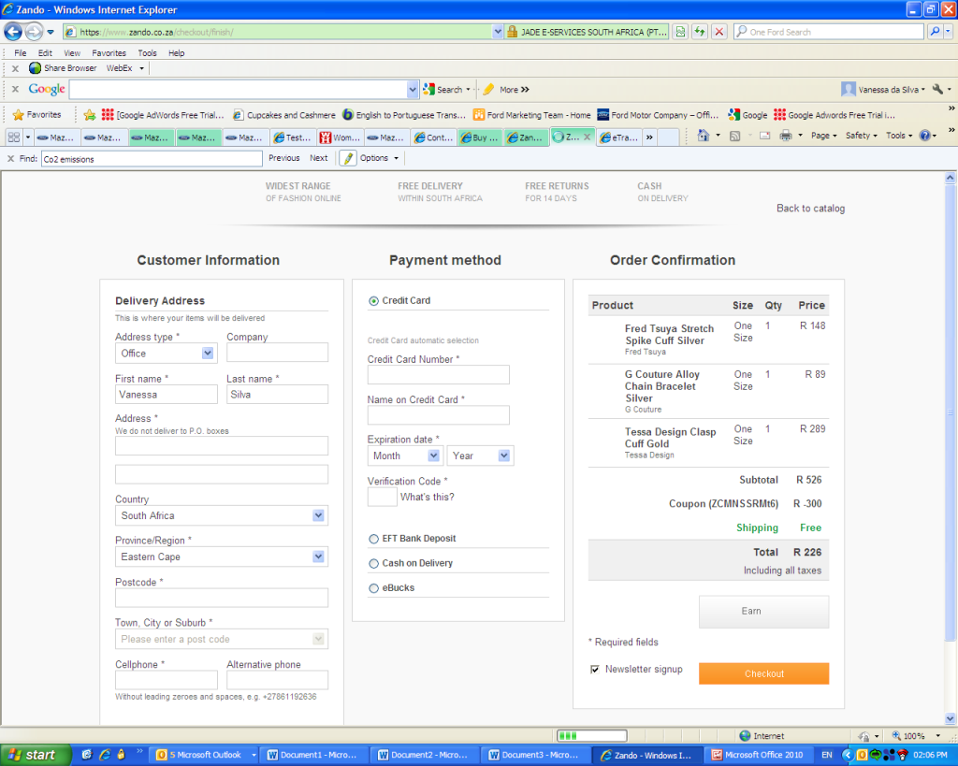Open the Province/Region dropdown showing Eastern Cape

[x=221, y=556]
